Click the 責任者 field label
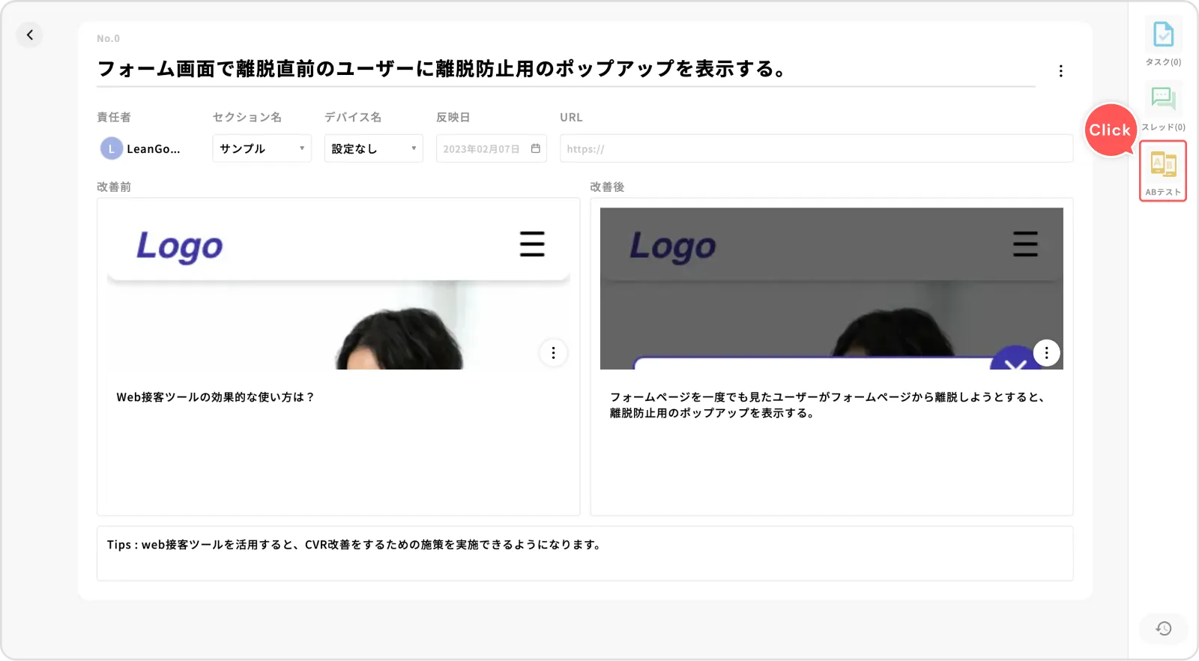Image resolution: width=1199 pixels, height=661 pixels. point(114,117)
